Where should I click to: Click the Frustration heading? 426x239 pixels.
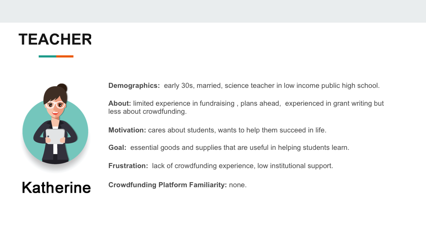(128, 166)
